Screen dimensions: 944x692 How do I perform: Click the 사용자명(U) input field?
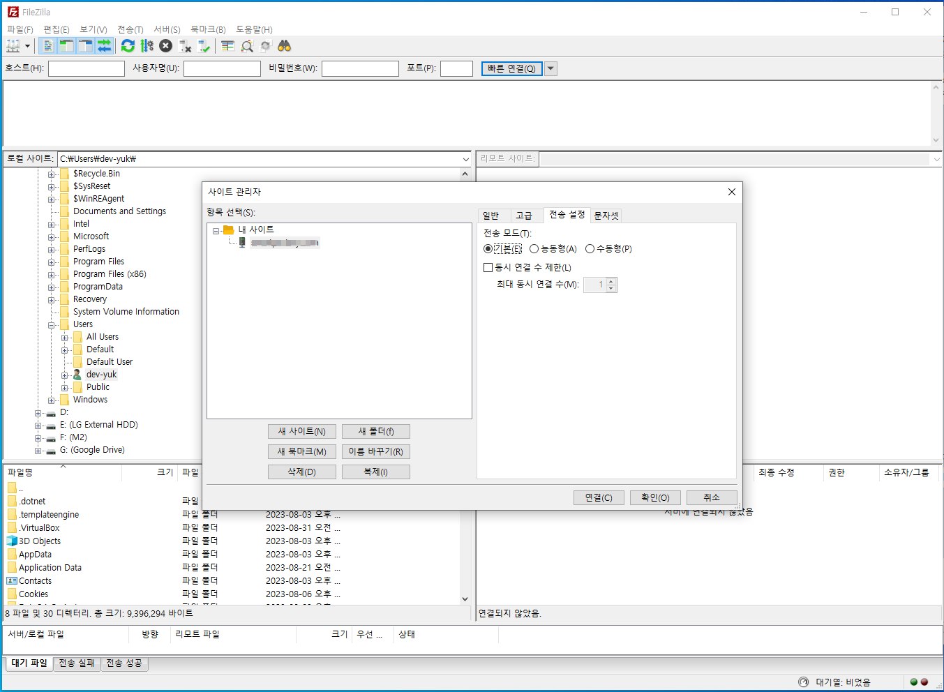point(222,68)
